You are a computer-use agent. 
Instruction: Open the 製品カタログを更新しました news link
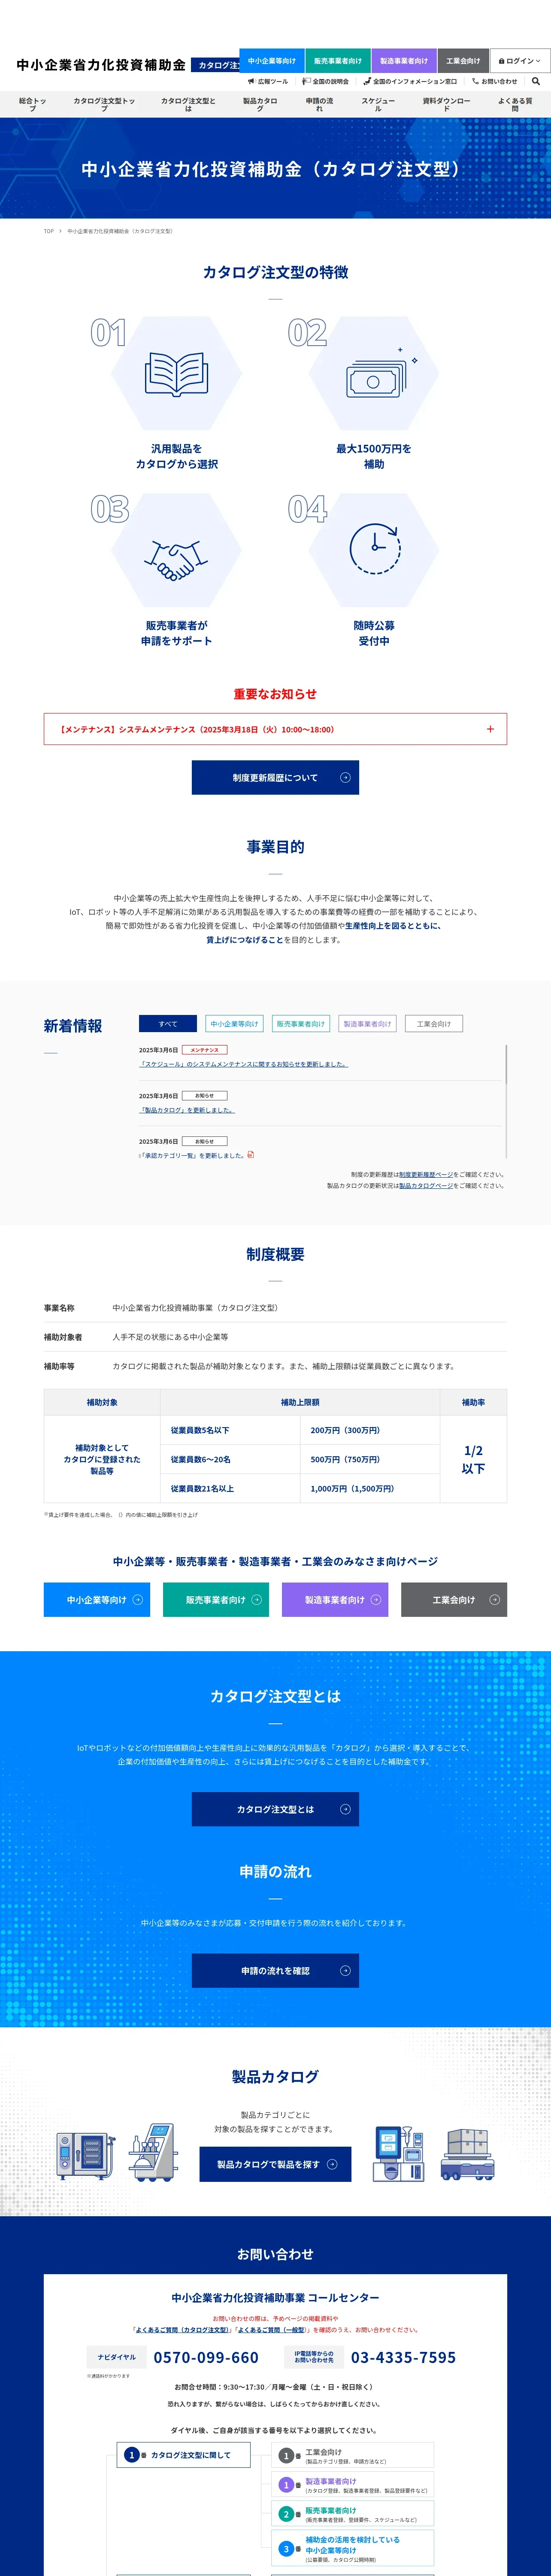click(187, 1110)
